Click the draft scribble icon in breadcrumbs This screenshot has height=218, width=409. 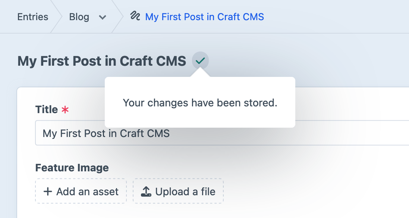point(135,16)
